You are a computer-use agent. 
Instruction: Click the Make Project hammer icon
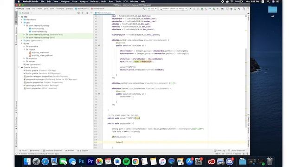click(x=144, y=9)
